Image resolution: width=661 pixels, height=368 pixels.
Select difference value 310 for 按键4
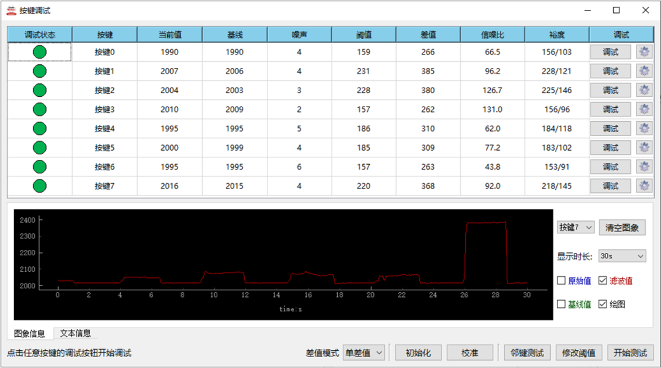pos(428,129)
